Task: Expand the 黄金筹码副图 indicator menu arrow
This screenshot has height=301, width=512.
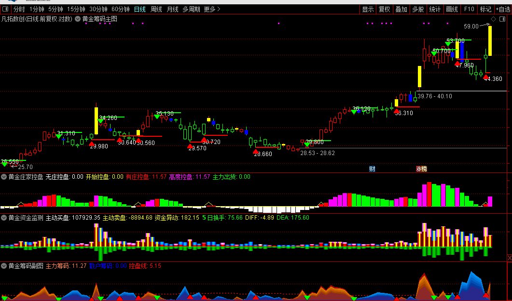Action: 4,266
